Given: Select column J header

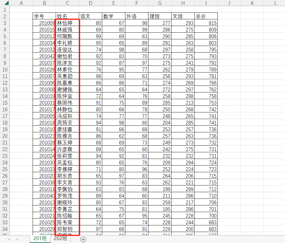Looking at the screenshot, I should point(229,3).
